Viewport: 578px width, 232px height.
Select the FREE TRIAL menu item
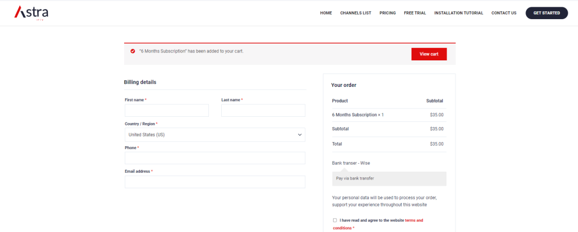[x=415, y=13]
